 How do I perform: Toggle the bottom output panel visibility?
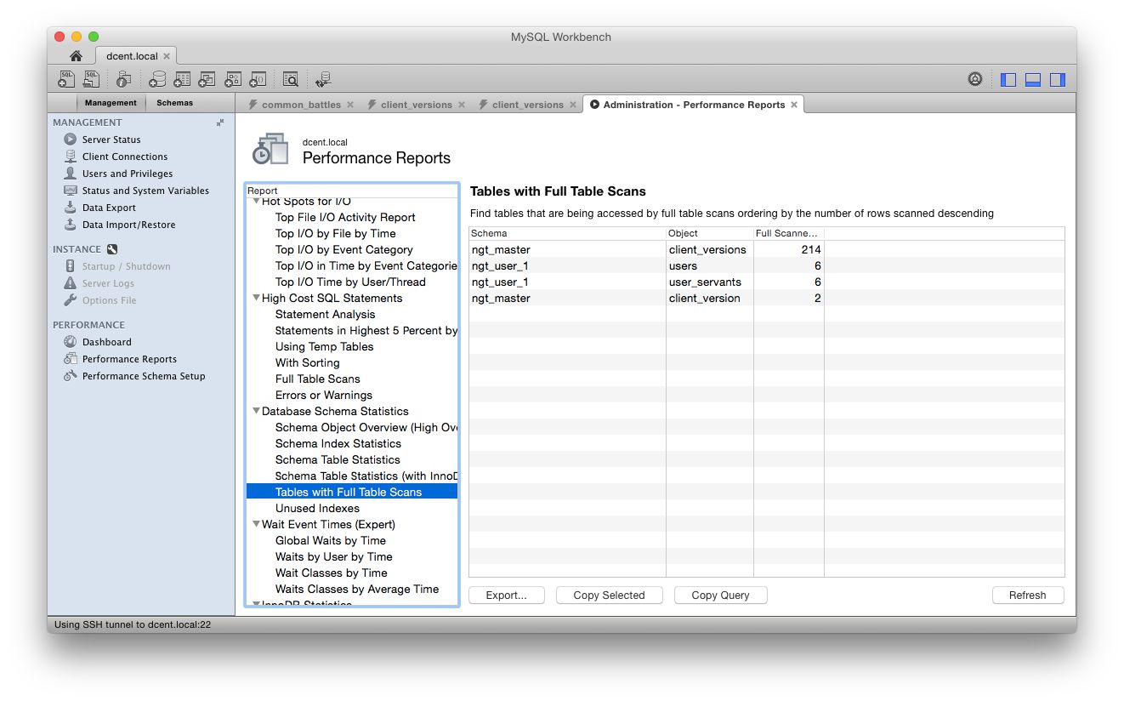[x=1033, y=80]
